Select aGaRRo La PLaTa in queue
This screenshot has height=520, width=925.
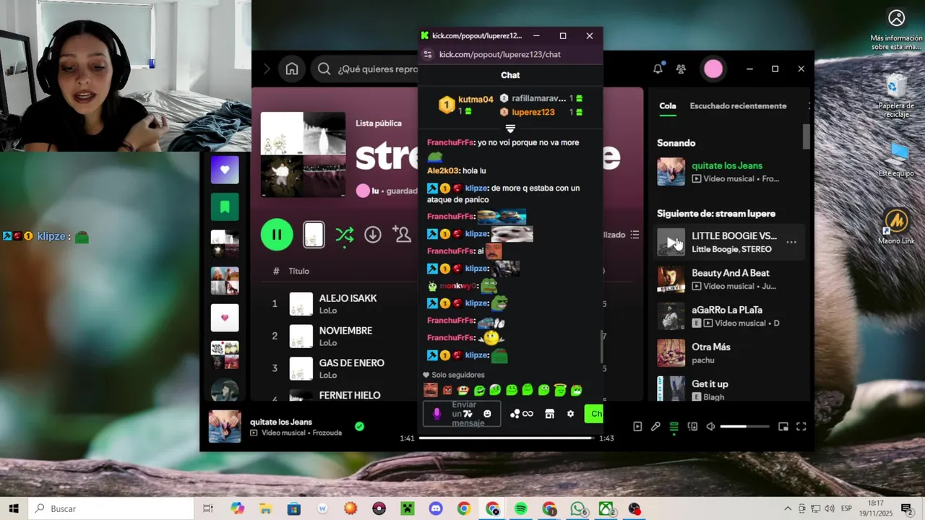point(728,316)
